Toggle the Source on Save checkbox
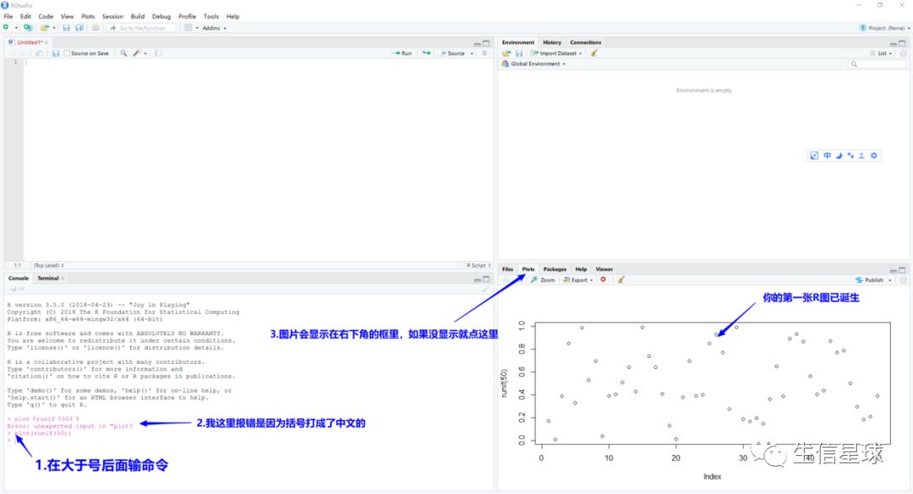The height and width of the screenshot is (494, 913). point(67,53)
